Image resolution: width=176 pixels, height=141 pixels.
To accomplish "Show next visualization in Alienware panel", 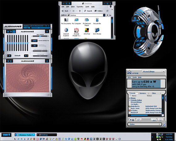I will coord(11,61).
